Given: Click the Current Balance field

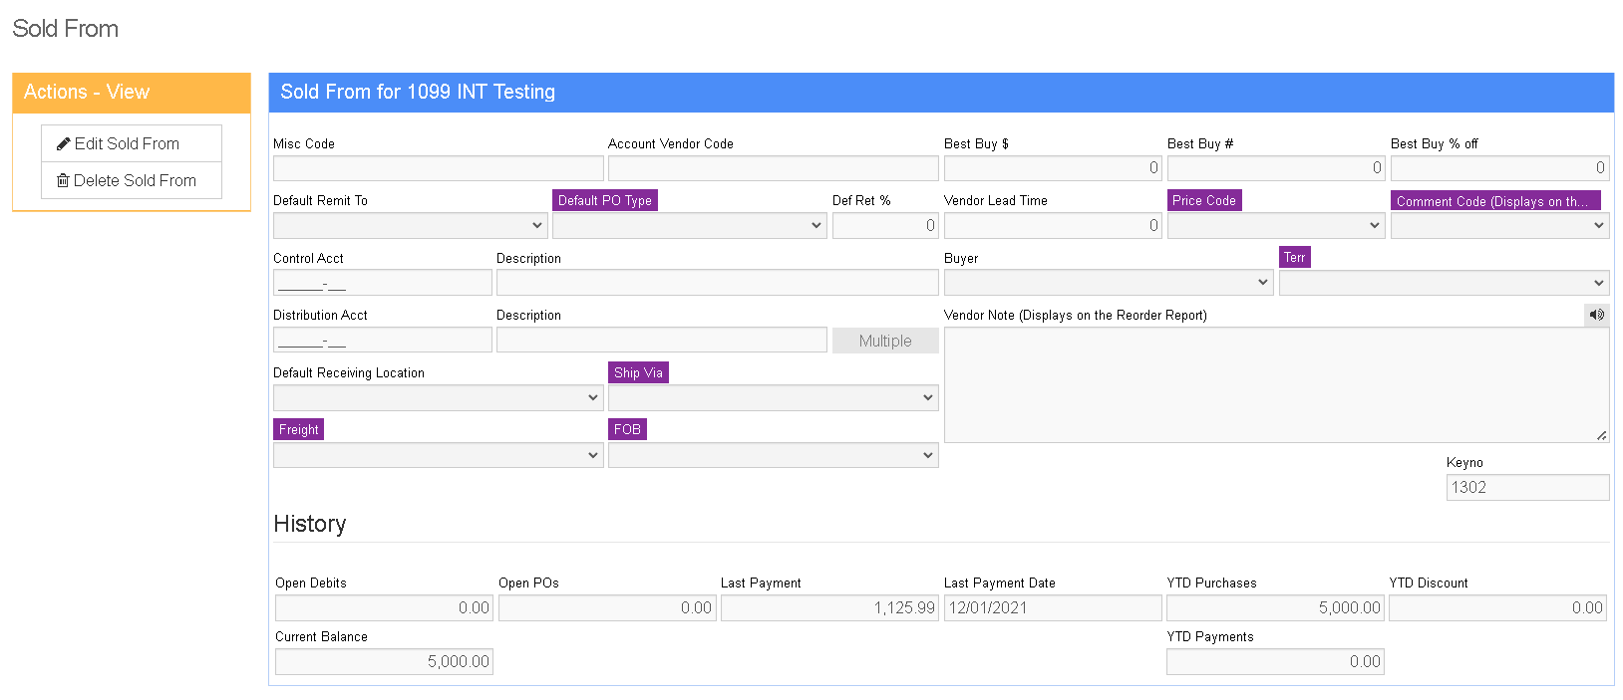Looking at the screenshot, I should coord(384,662).
